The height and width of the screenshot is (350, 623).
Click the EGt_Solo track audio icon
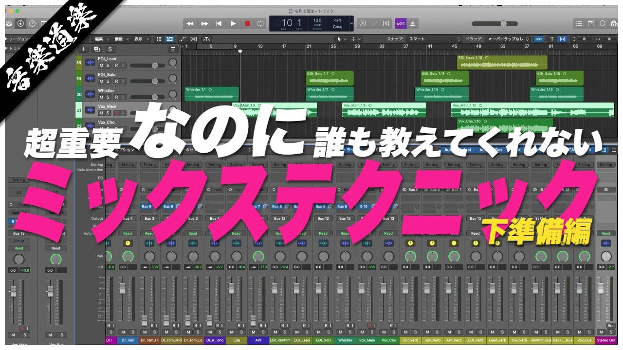(x=90, y=78)
